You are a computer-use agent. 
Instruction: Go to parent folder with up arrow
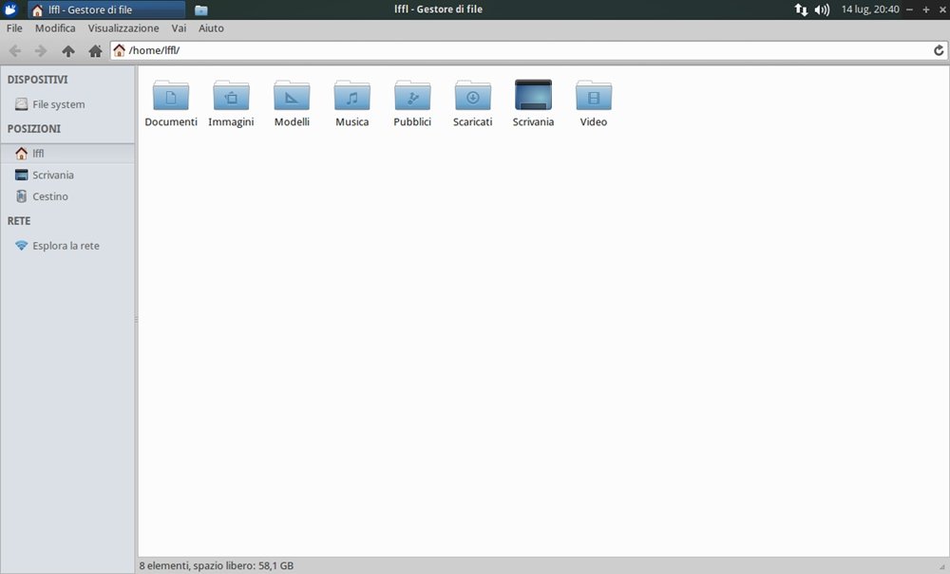pos(67,51)
